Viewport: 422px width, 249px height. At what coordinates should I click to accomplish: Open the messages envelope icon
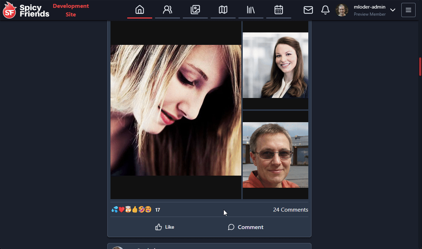coord(308,10)
